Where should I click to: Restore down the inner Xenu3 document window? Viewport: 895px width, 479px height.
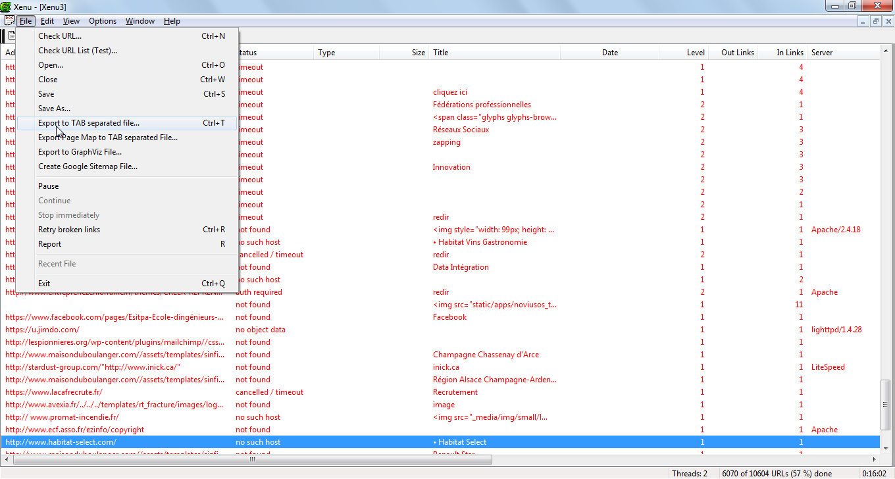point(876,21)
